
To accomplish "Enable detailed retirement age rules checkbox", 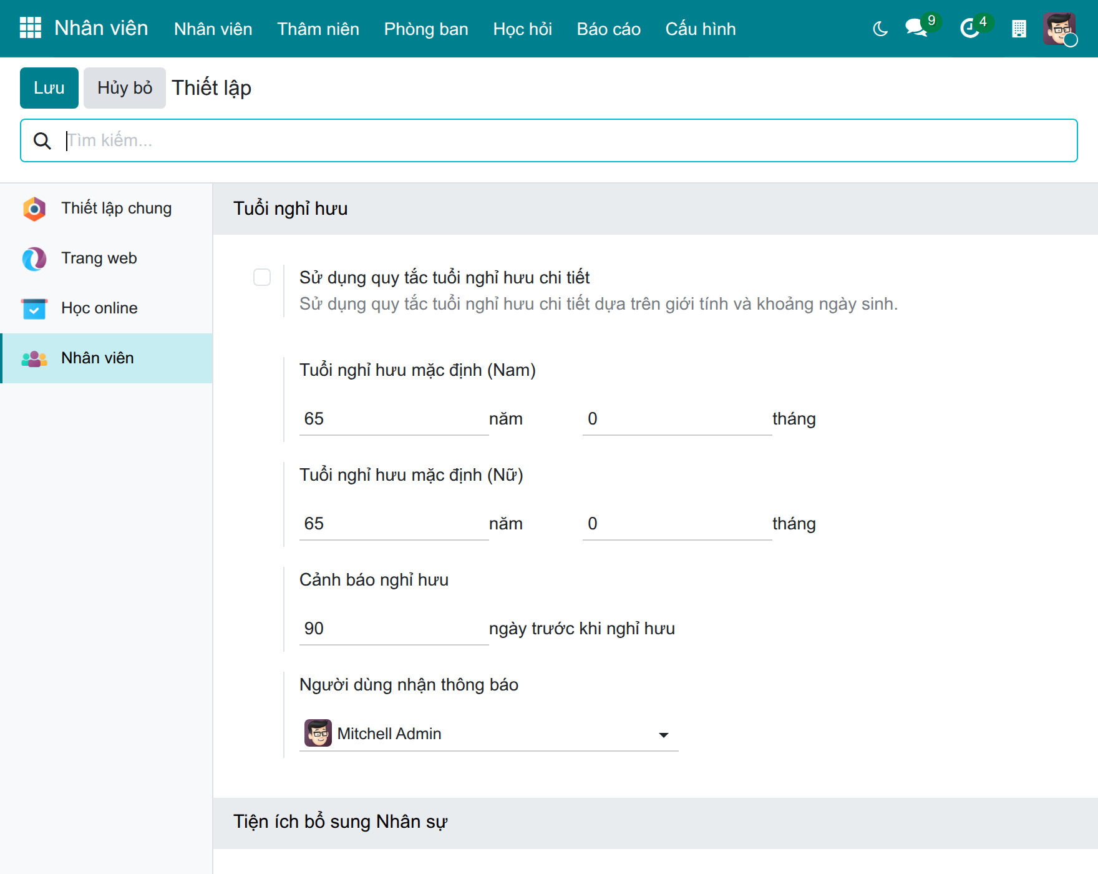I will point(262,277).
